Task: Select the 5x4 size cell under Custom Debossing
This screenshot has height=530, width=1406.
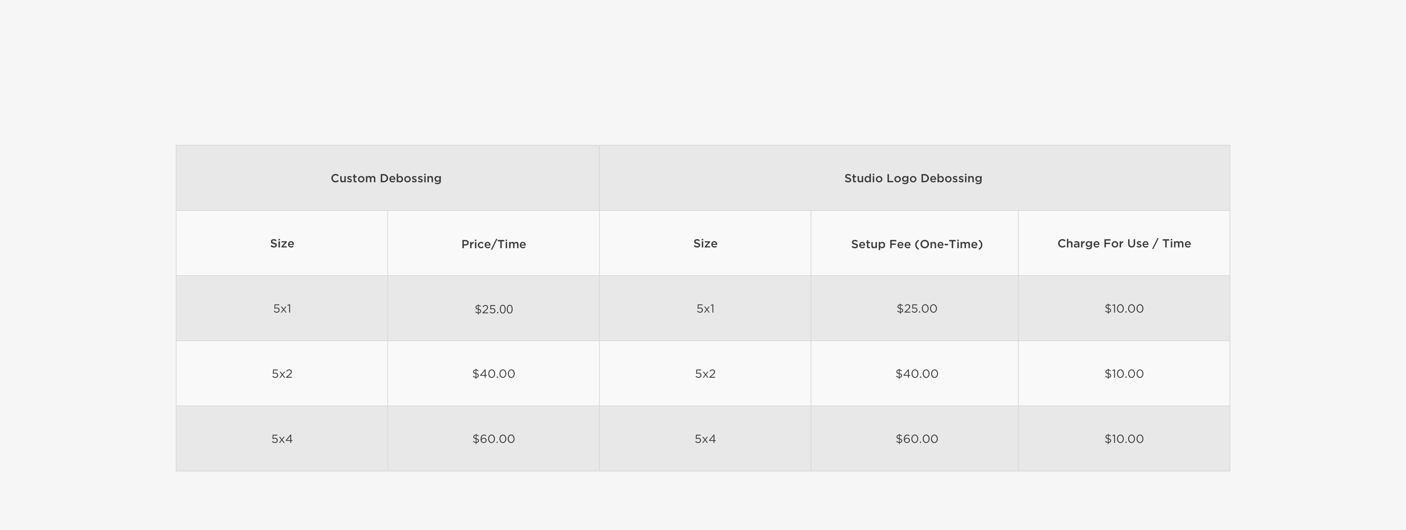Action: click(282, 438)
